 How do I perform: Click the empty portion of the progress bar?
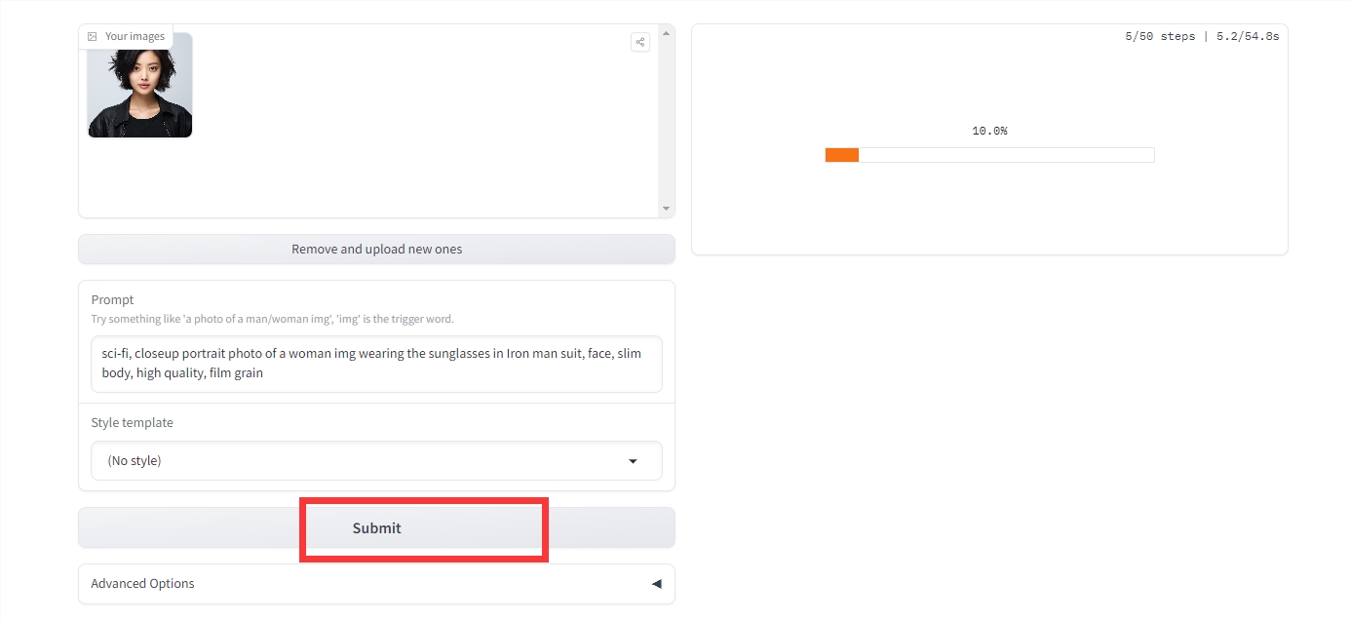[x=1004, y=155]
